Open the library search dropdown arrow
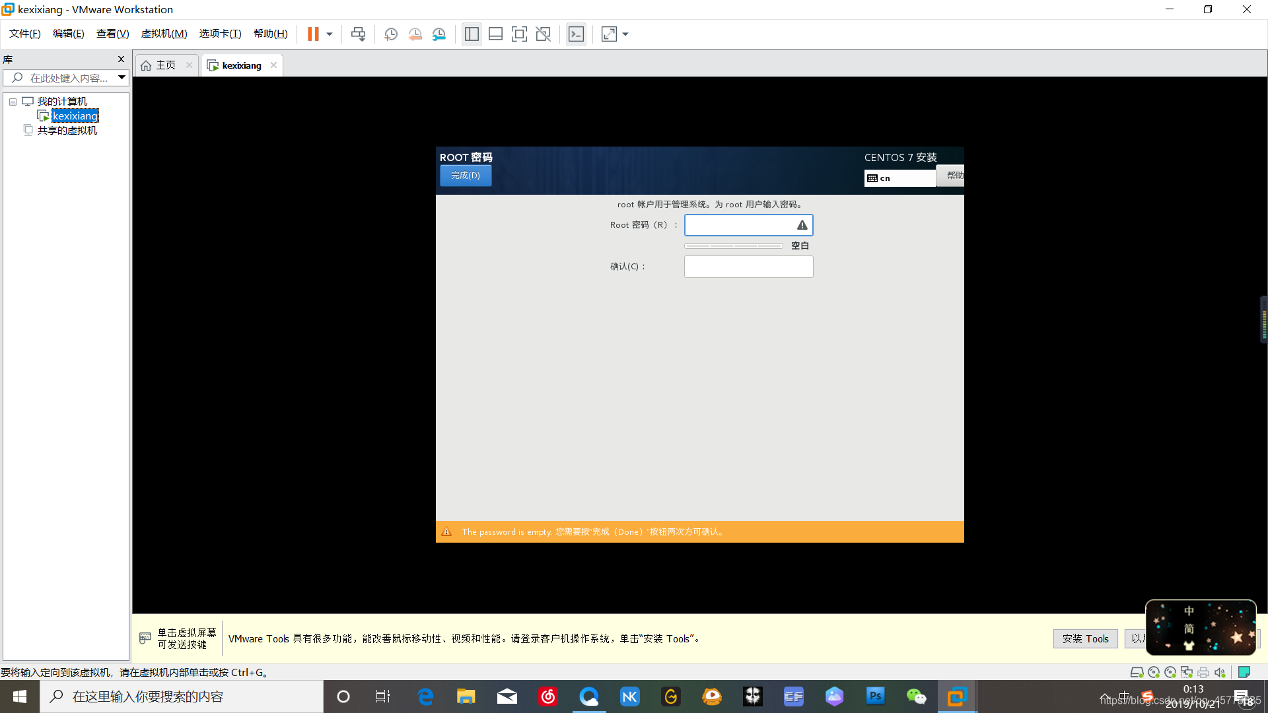The width and height of the screenshot is (1268, 713). [x=122, y=78]
